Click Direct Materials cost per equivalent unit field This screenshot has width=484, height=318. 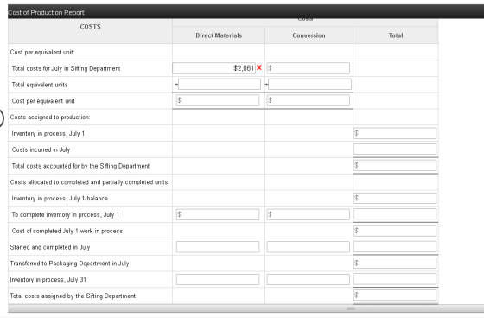point(218,100)
